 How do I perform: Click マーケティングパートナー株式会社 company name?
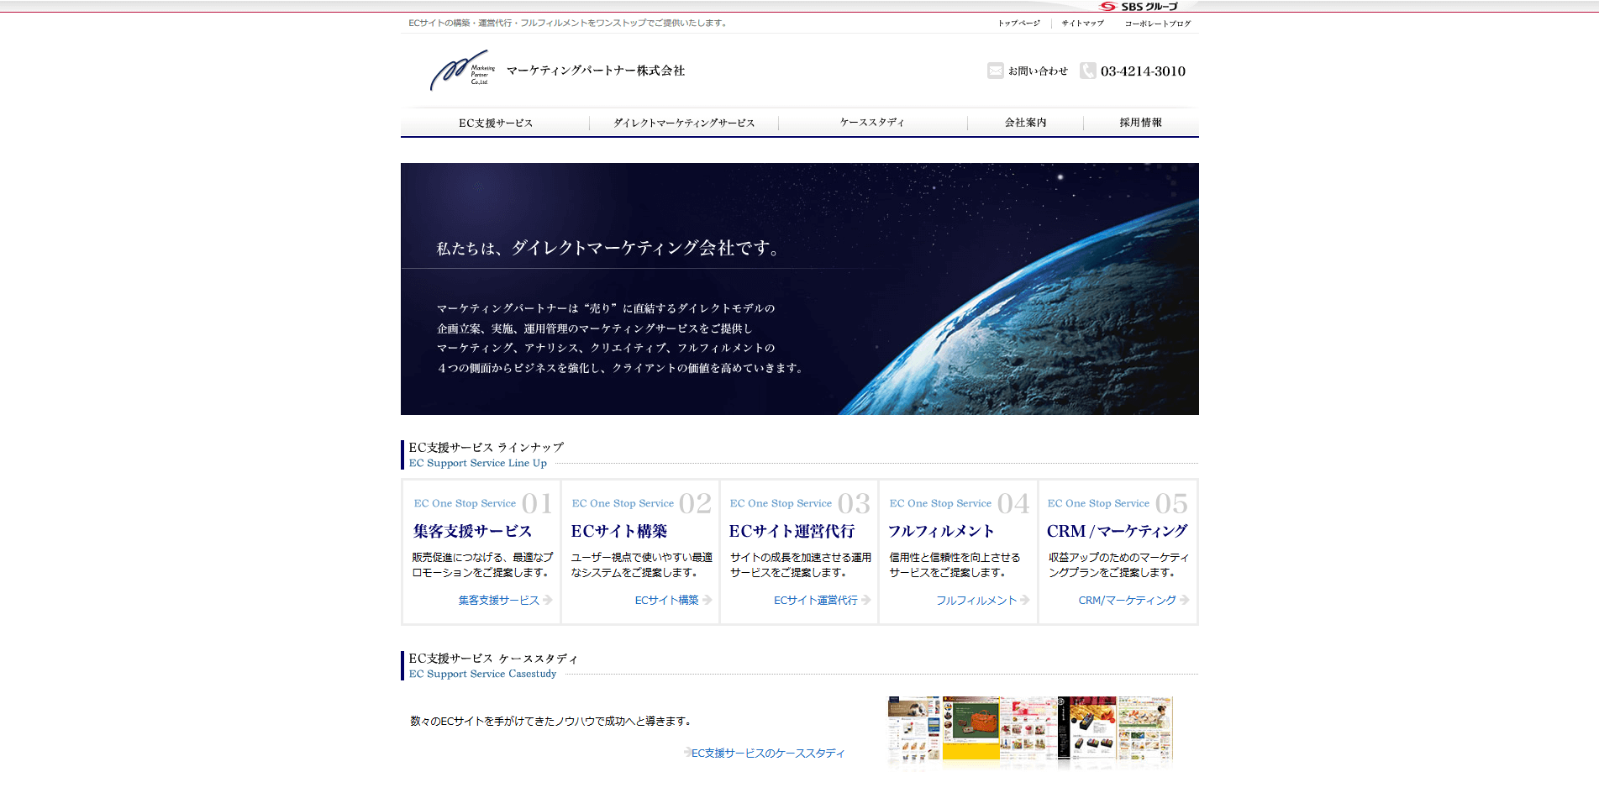point(596,71)
